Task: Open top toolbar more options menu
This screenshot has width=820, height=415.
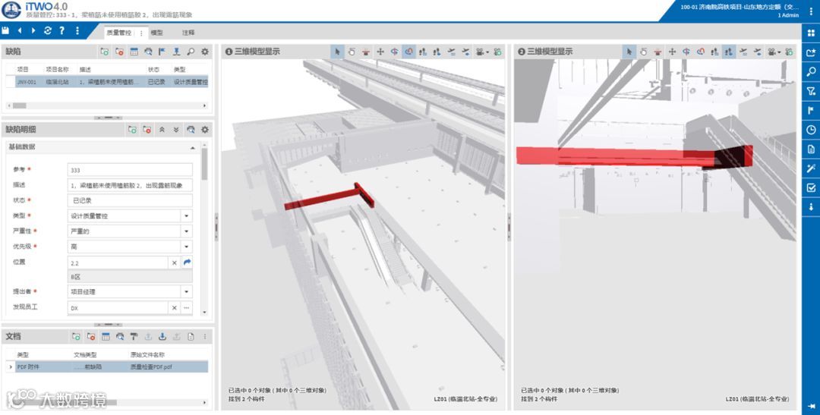Action: coord(77,31)
